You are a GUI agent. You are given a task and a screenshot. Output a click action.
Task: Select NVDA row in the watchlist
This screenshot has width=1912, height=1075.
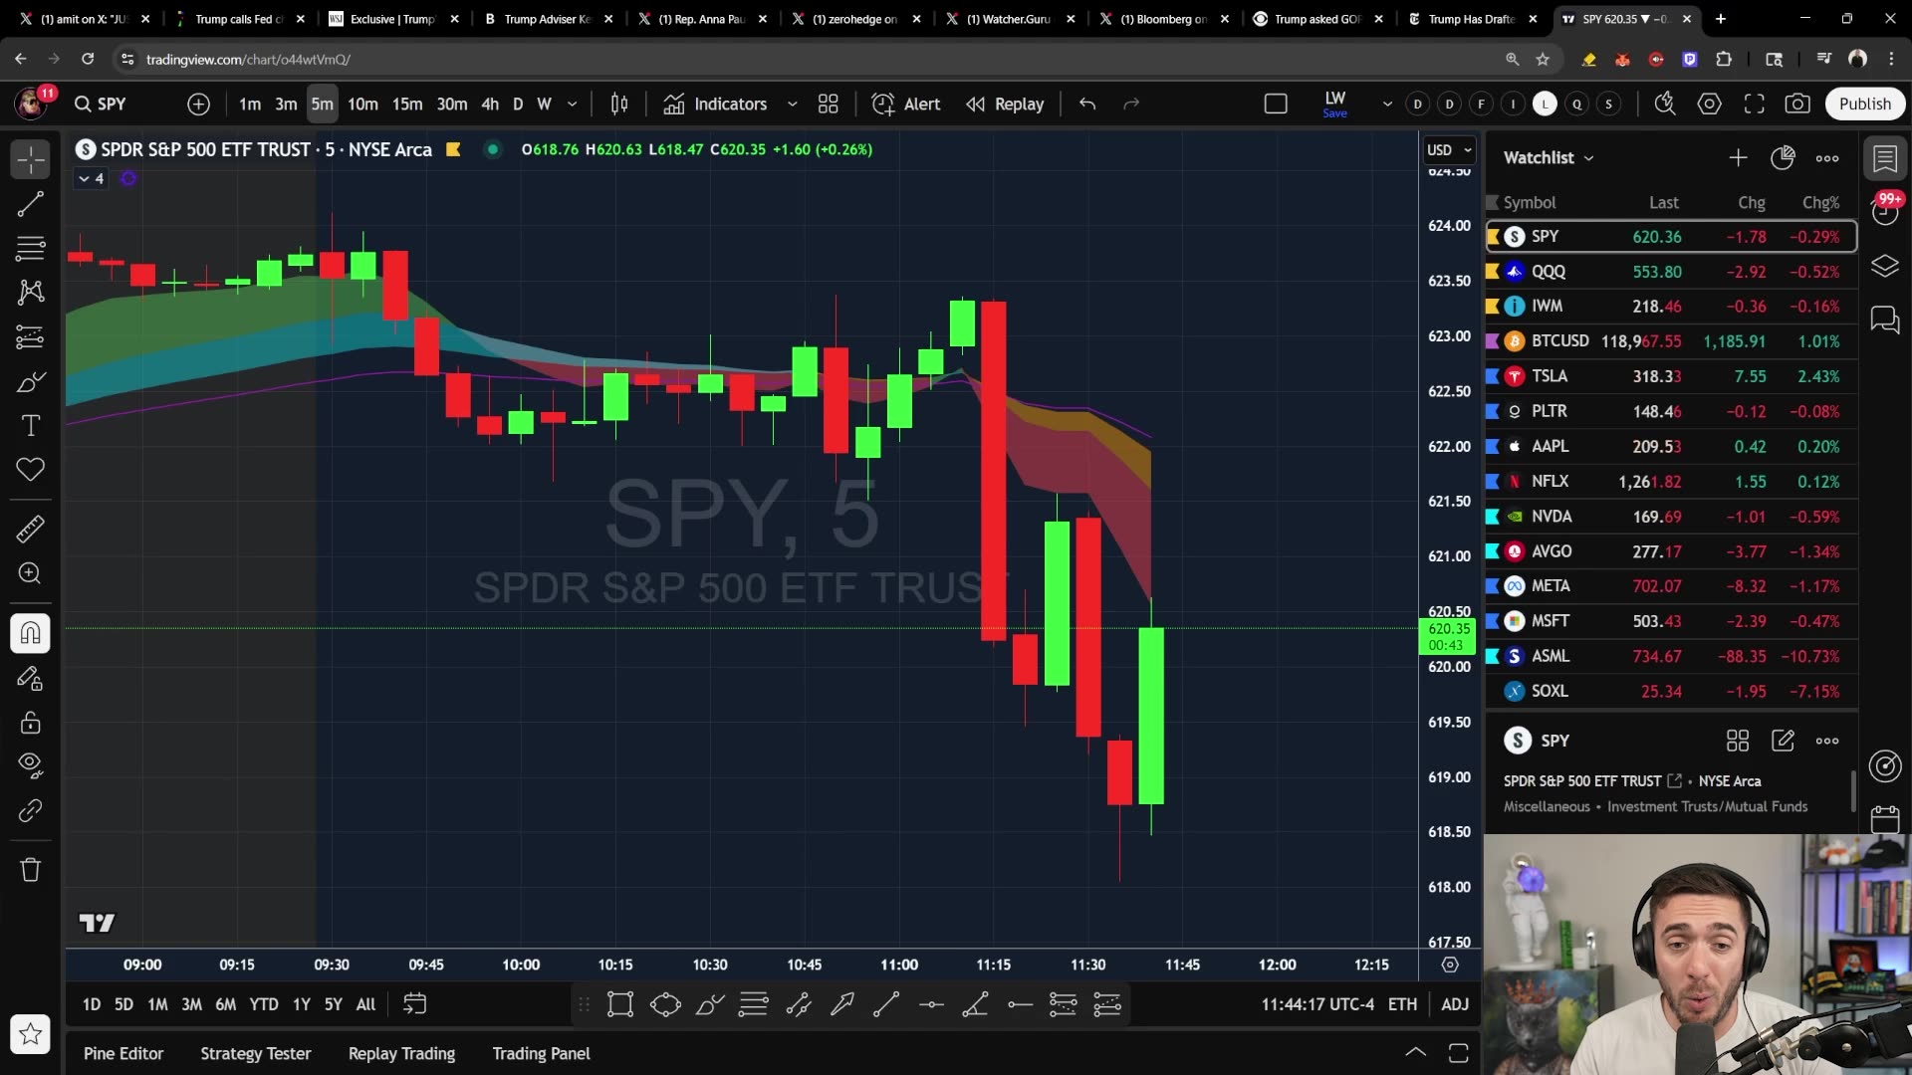point(1671,517)
